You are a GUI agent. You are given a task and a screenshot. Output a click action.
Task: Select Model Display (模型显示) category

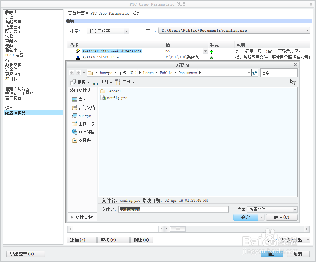point(13,27)
